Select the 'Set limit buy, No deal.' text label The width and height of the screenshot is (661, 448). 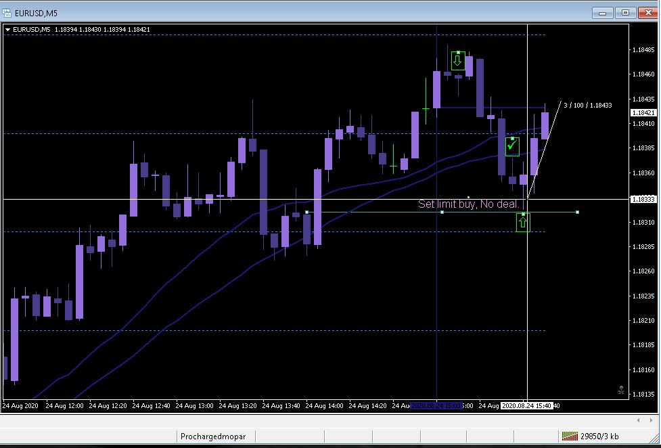(469, 204)
